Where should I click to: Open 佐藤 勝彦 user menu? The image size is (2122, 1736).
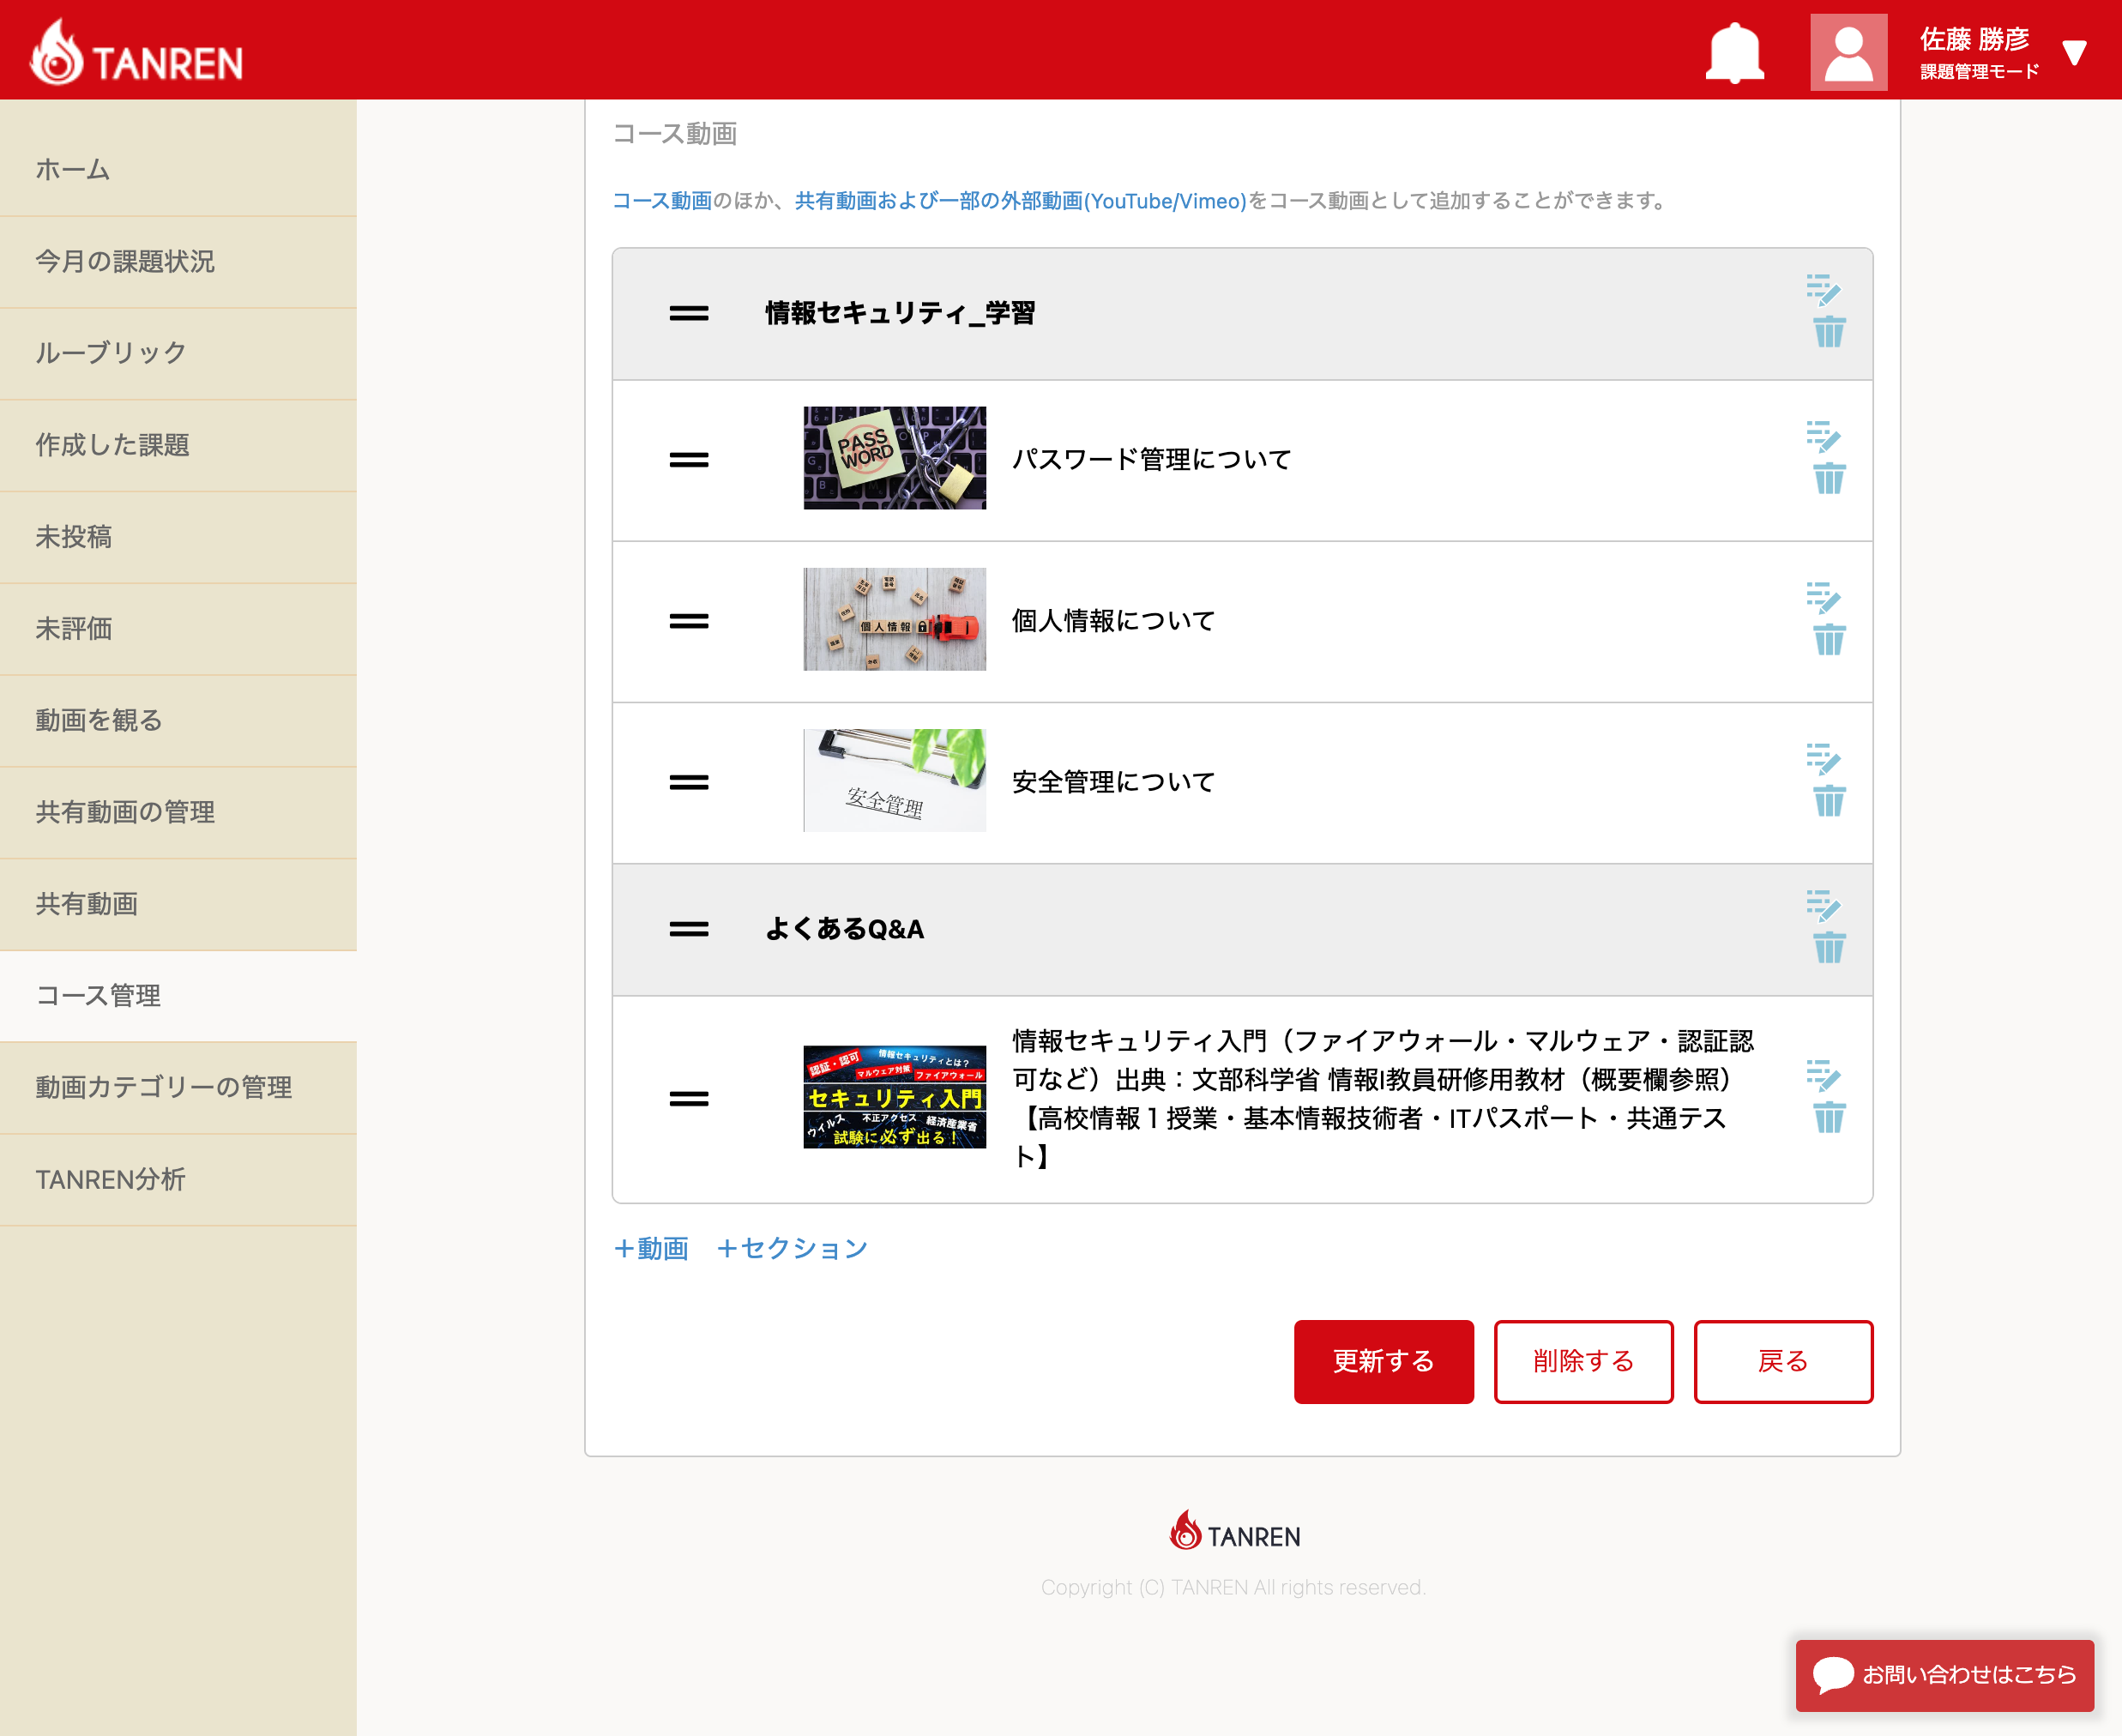[x=1974, y=40]
